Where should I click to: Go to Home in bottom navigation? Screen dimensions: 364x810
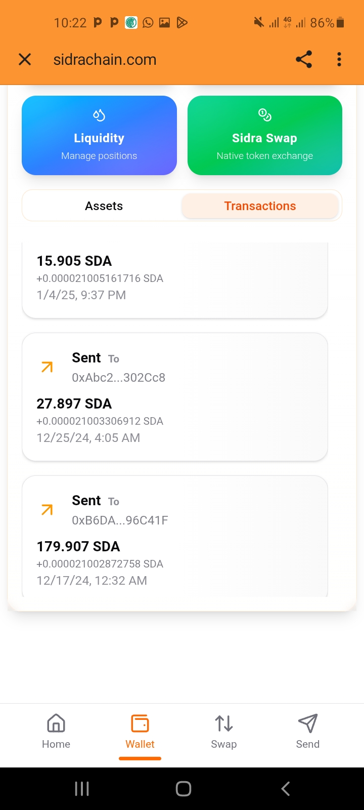click(x=56, y=731)
